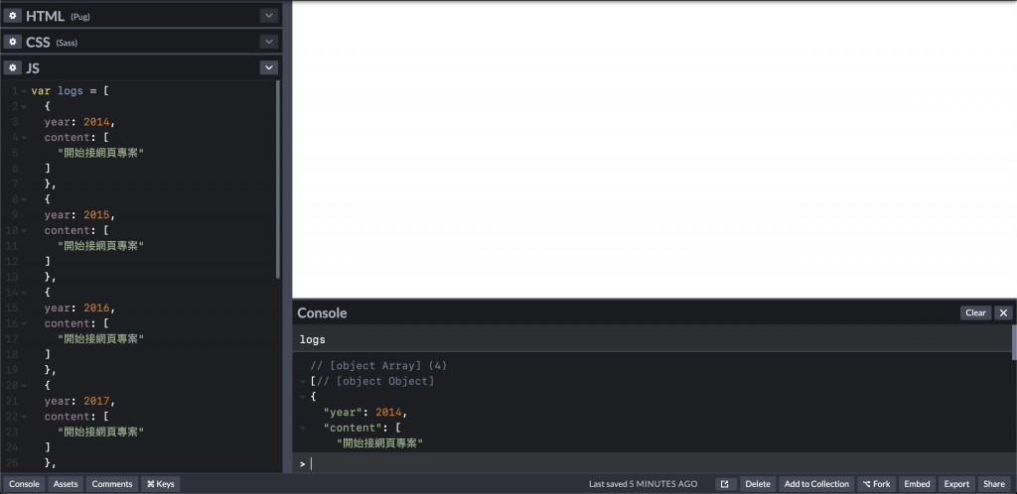Screen dimensions: 1017x494
Task: Fork this pen
Action: click(876, 484)
